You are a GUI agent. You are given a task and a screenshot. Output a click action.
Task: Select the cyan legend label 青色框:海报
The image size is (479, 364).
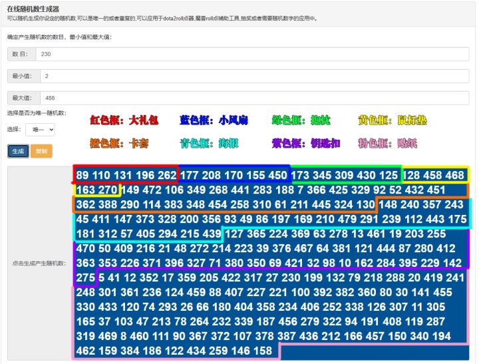(210, 143)
